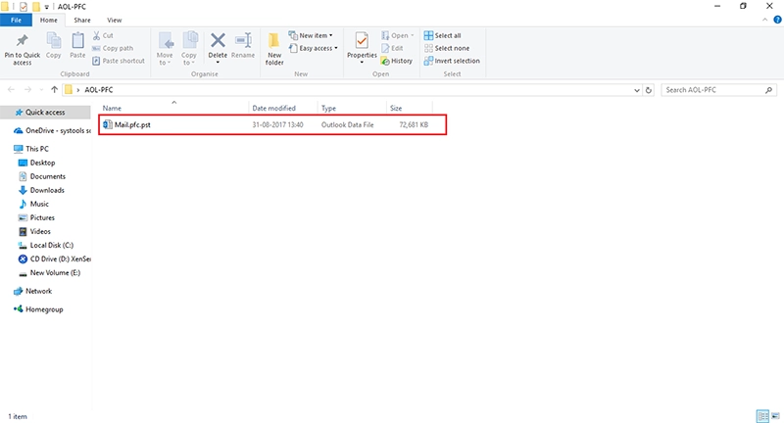Open OneDrive in the navigation pane

coord(52,130)
